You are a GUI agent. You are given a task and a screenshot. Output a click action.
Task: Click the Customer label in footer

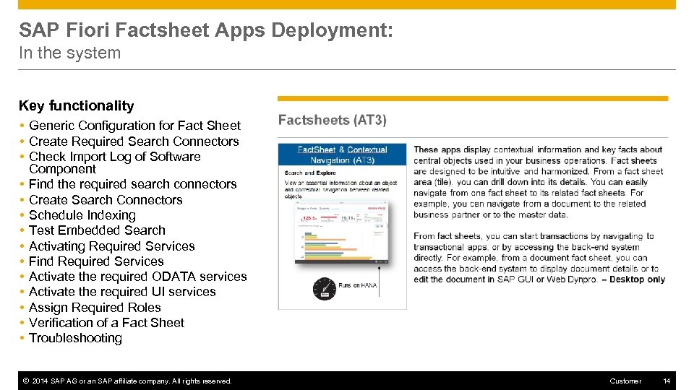pyautogui.click(x=625, y=381)
